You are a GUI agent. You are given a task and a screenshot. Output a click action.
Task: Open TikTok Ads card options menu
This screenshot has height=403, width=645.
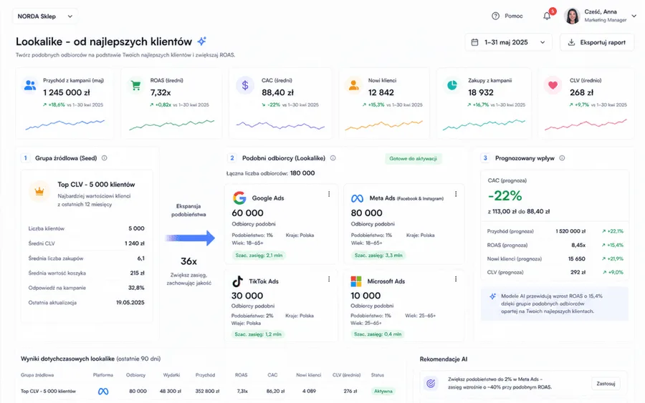coord(329,279)
